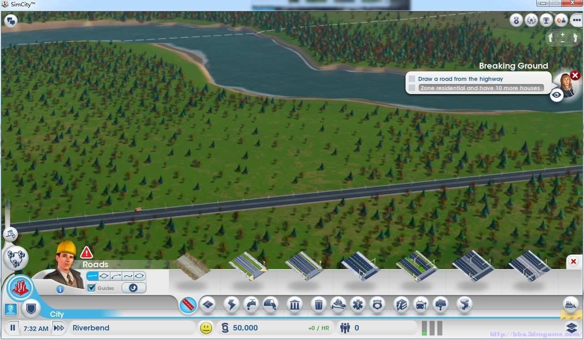584x340 pixels.
Task: Open the city build mode button
Action: (x=20, y=288)
